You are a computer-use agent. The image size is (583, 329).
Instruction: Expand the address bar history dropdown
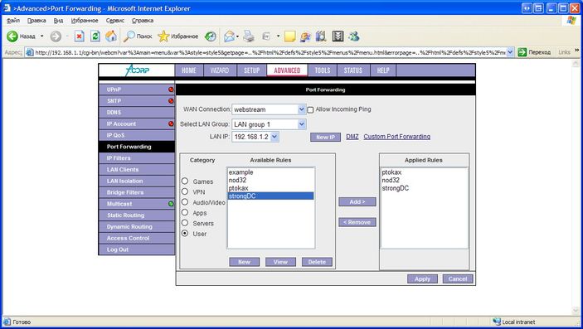tap(510, 52)
